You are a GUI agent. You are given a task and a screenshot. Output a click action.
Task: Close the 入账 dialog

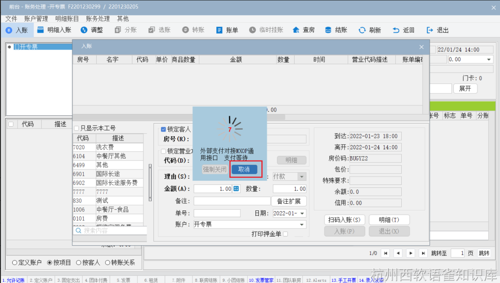coord(421,47)
